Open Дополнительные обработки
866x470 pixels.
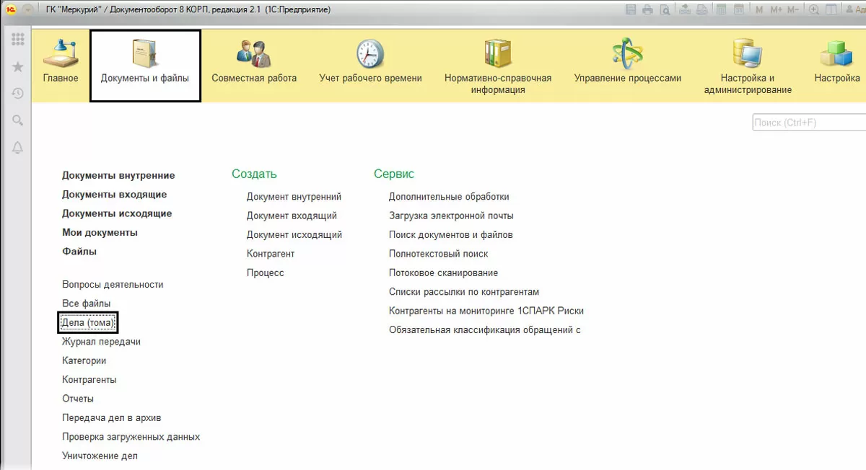coord(449,197)
